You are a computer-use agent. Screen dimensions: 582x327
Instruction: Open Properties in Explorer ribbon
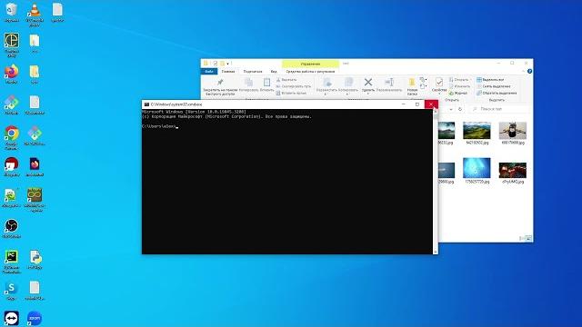coord(439,84)
